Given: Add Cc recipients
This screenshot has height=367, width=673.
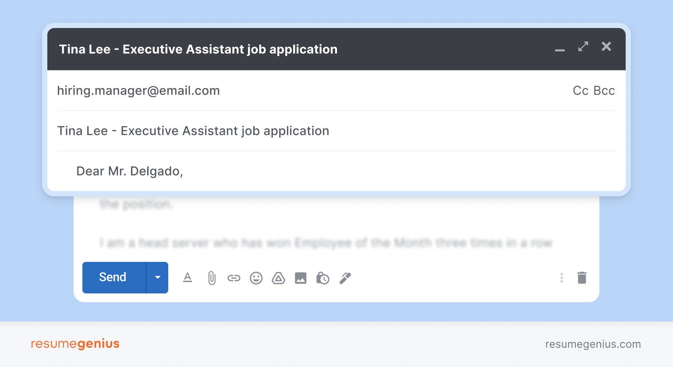Looking at the screenshot, I should point(581,91).
